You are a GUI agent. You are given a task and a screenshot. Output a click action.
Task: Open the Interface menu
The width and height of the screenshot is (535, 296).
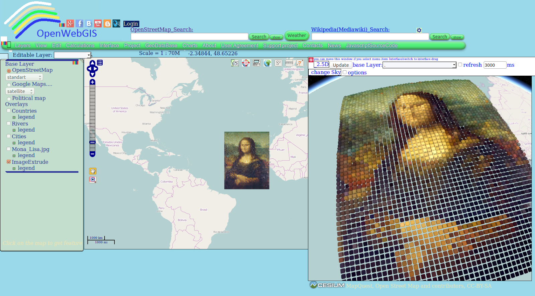(109, 46)
